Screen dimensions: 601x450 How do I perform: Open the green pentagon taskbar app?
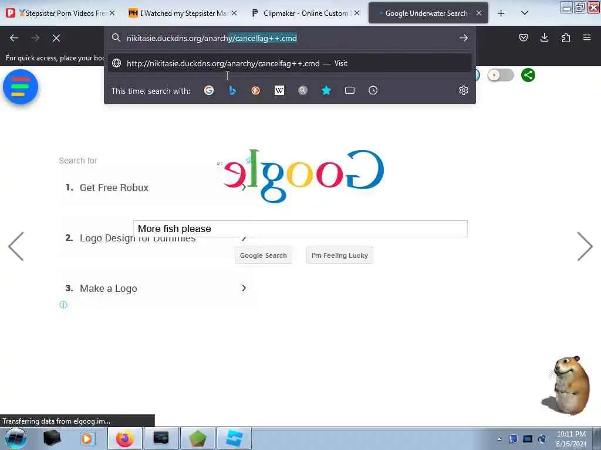pyautogui.click(x=198, y=438)
